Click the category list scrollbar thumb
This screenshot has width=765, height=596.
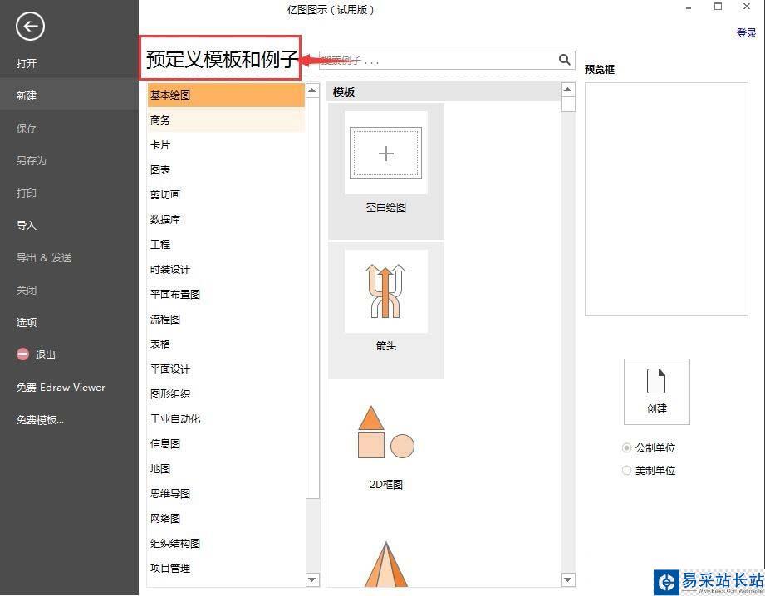click(312, 298)
